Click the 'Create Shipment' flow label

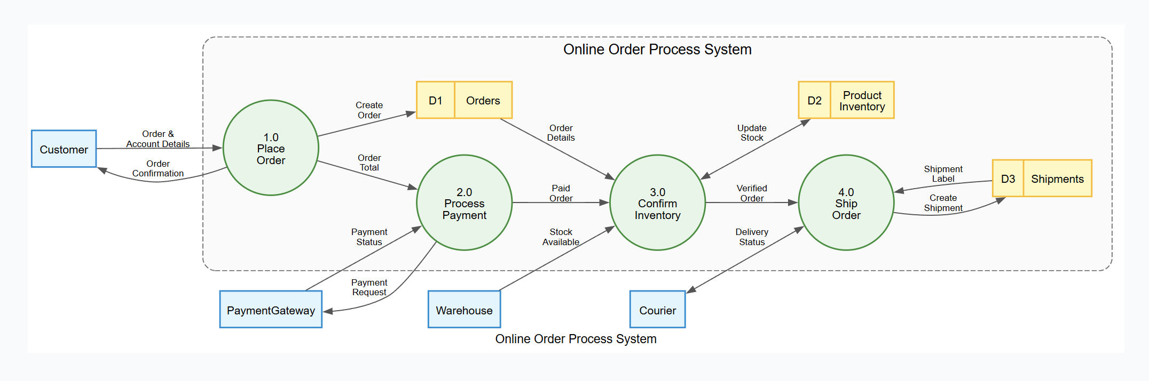(x=943, y=203)
